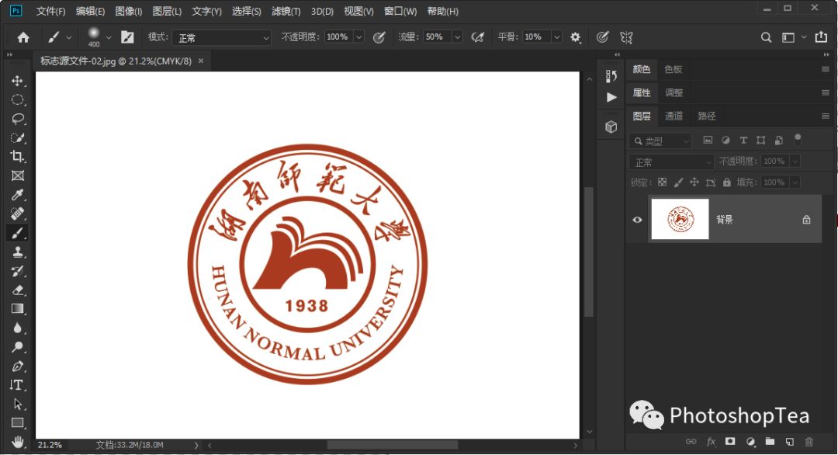This screenshot has height=455, width=838.
Task: Filter layers by pixel type
Action: pyautogui.click(x=708, y=140)
